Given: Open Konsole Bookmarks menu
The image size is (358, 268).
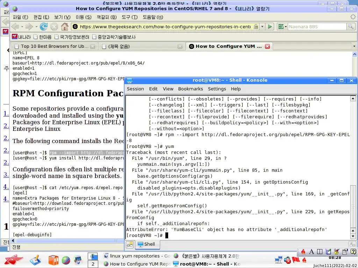Looking at the screenshot, I should tap(191, 89).
